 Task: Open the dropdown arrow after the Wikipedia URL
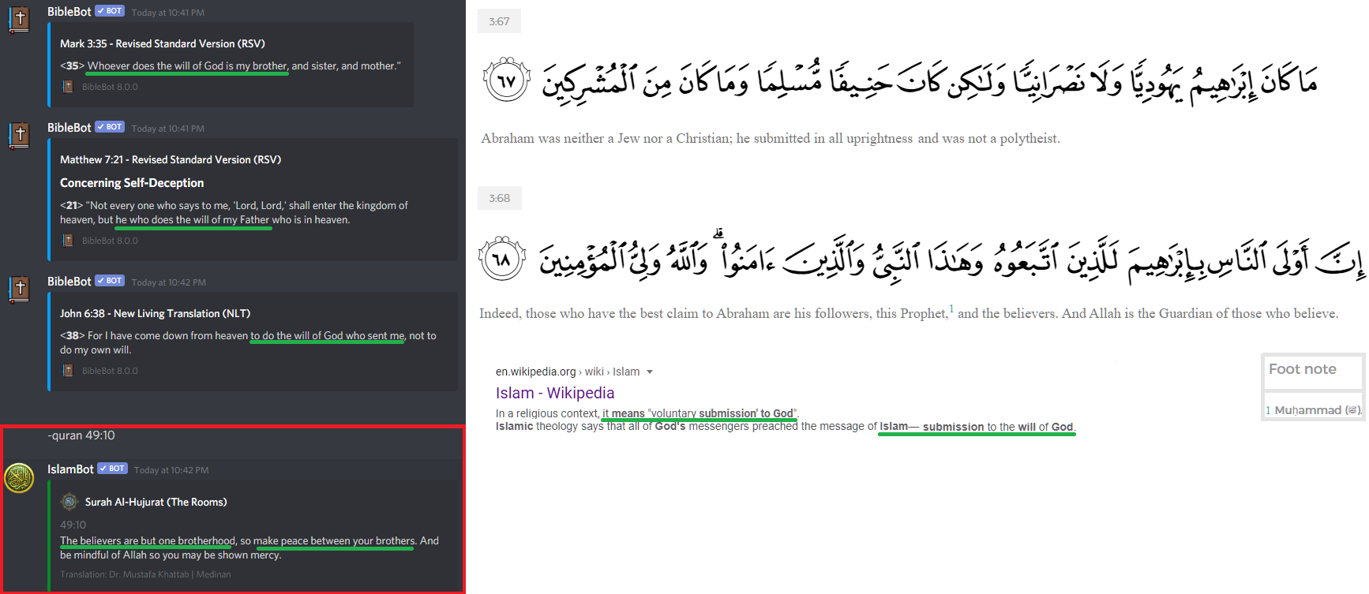(650, 372)
